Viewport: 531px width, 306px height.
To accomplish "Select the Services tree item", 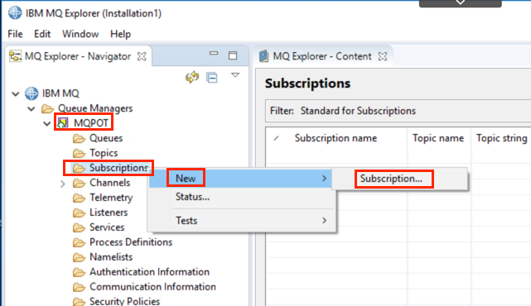I will pos(107,227).
